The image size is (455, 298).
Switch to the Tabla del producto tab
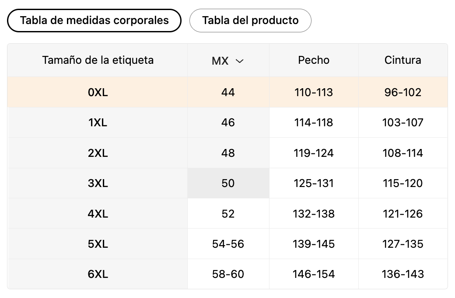pos(250,21)
